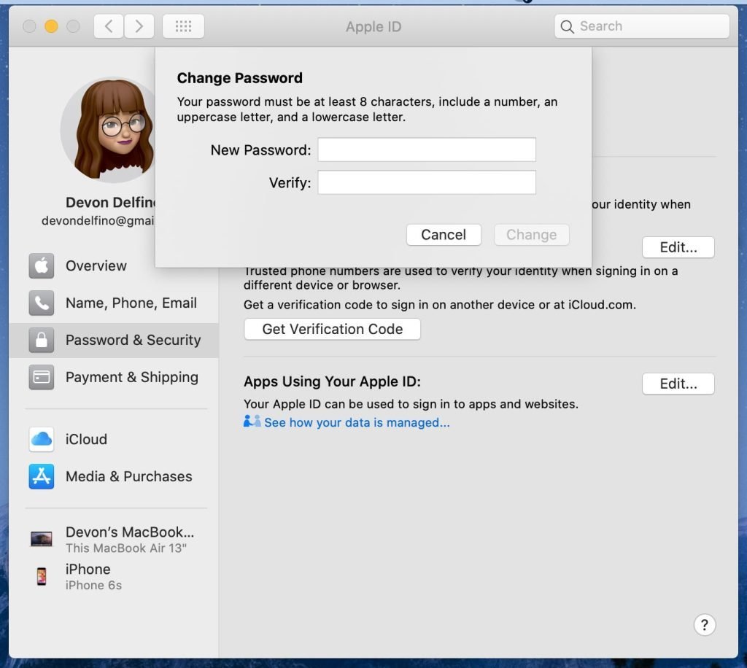This screenshot has width=747, height=668.
Task: Open help with the question mark button
Action: 705,625
